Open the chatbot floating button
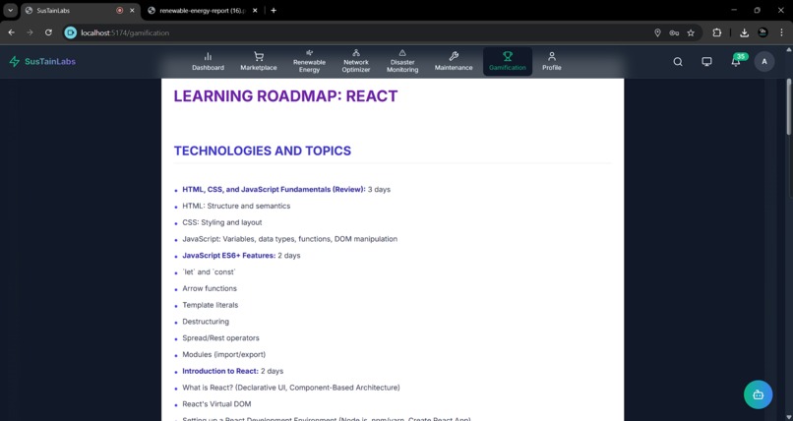 [758, 394]
